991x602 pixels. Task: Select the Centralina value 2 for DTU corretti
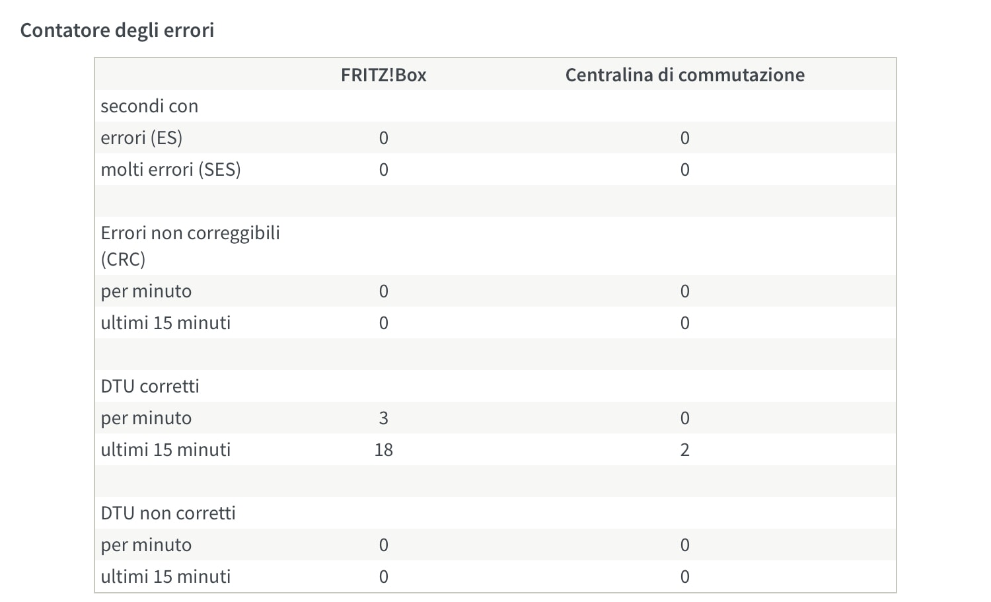pyautogui.click(x=684, y=450)
